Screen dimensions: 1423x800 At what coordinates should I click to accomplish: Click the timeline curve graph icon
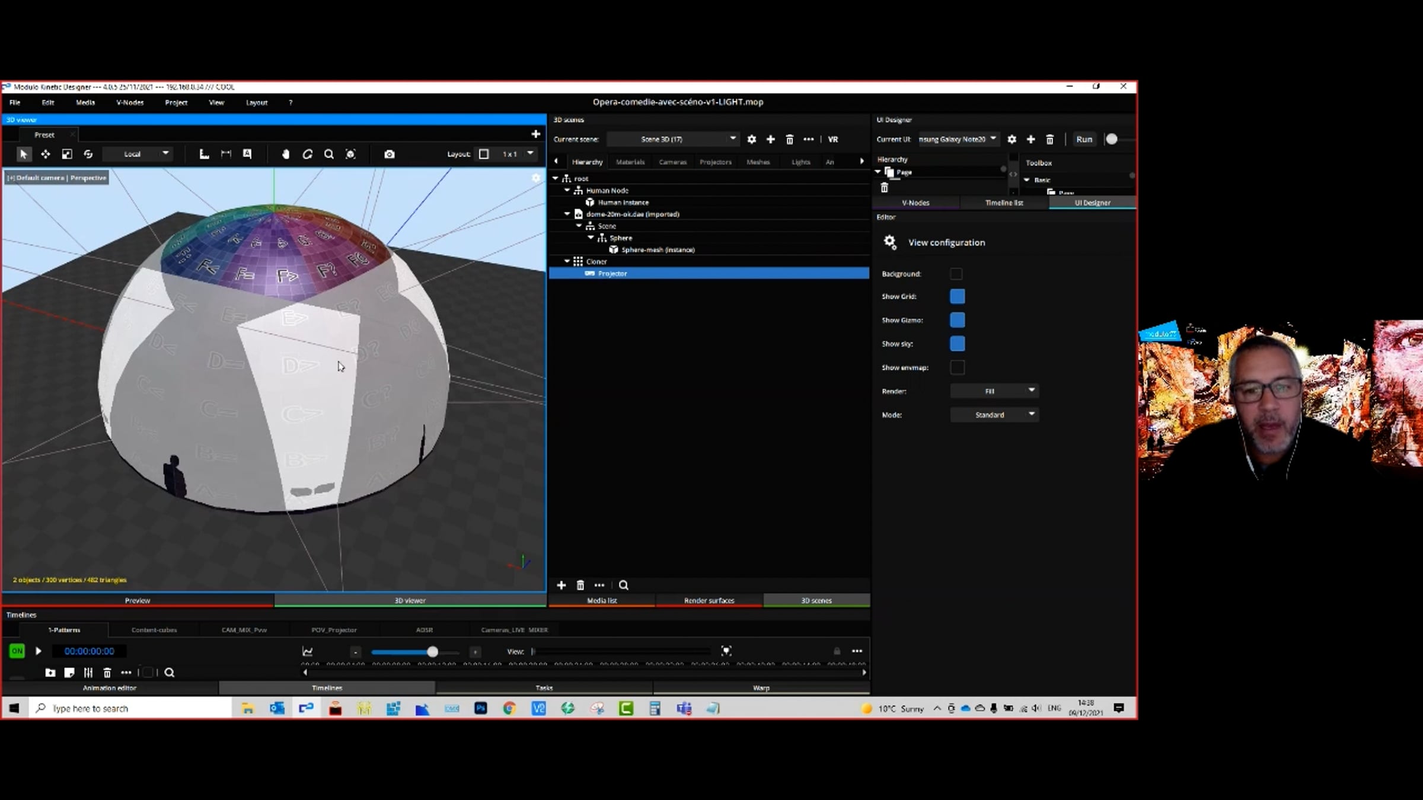307,651
